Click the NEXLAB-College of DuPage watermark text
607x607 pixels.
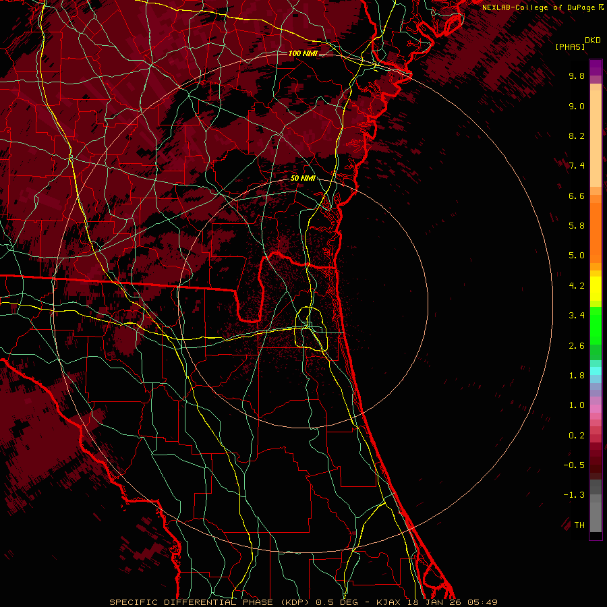543,7
